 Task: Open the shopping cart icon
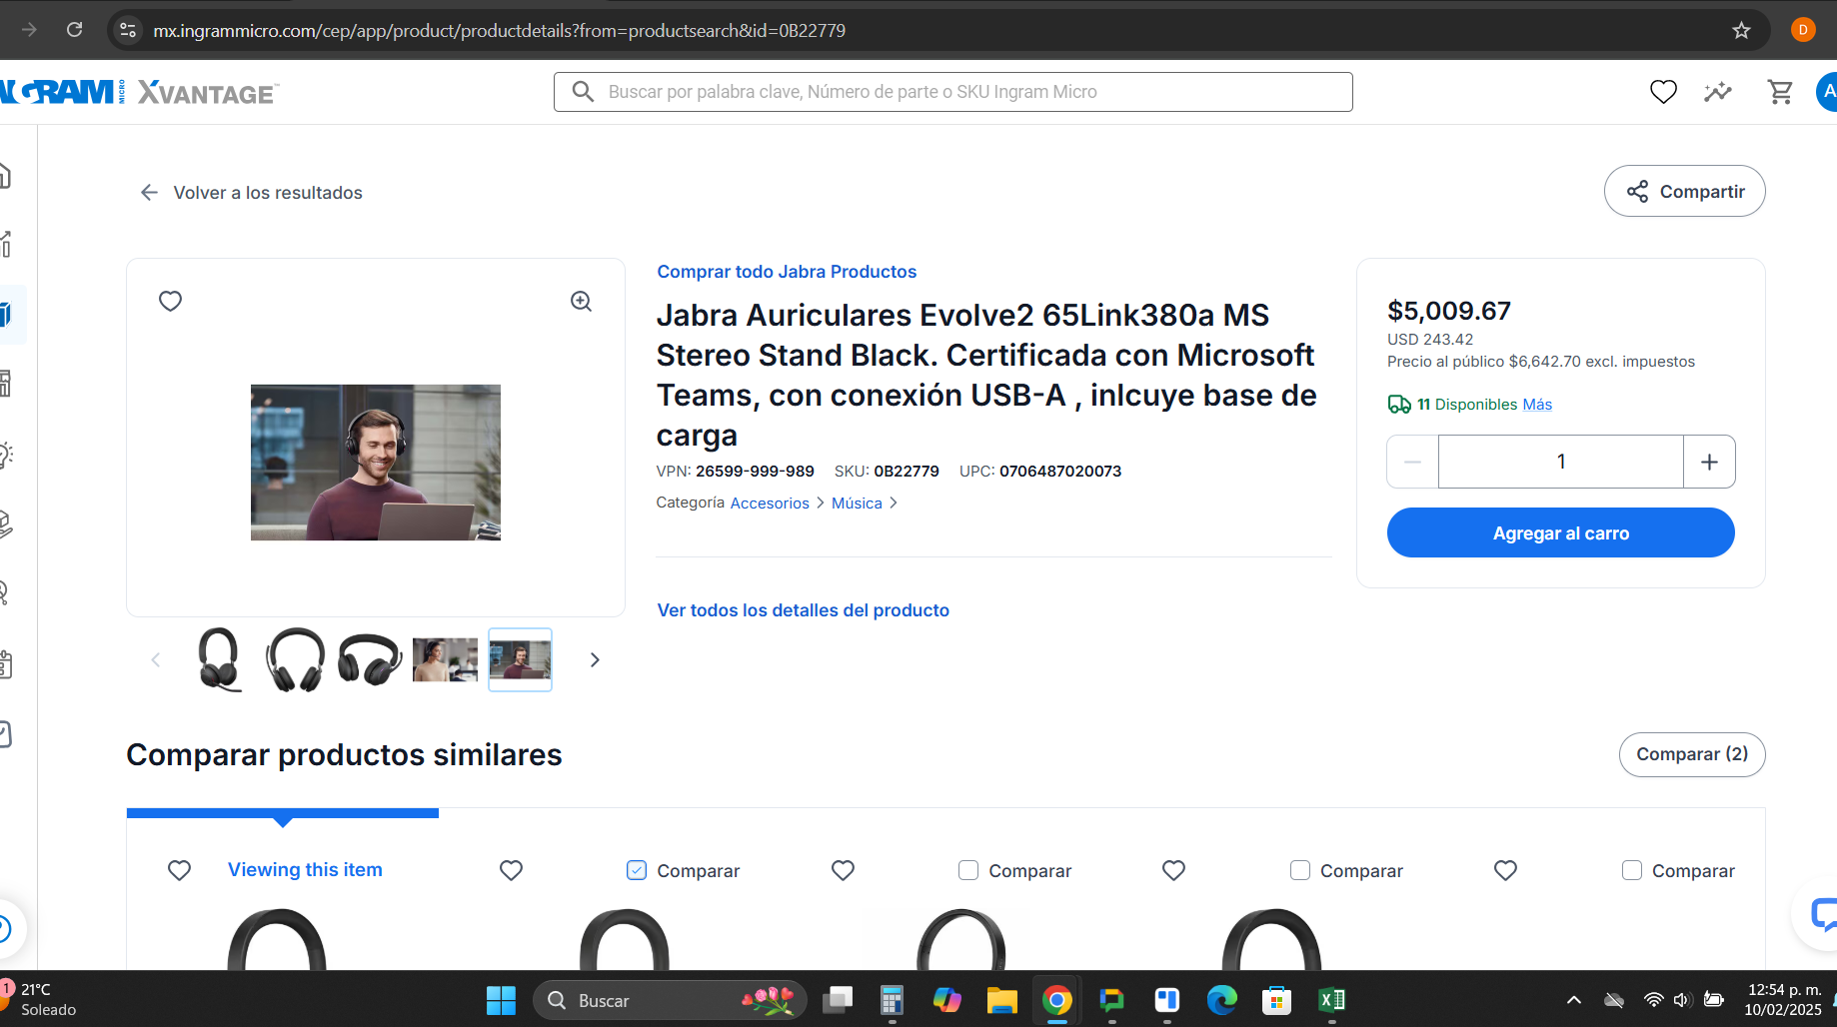[1780, 92]
